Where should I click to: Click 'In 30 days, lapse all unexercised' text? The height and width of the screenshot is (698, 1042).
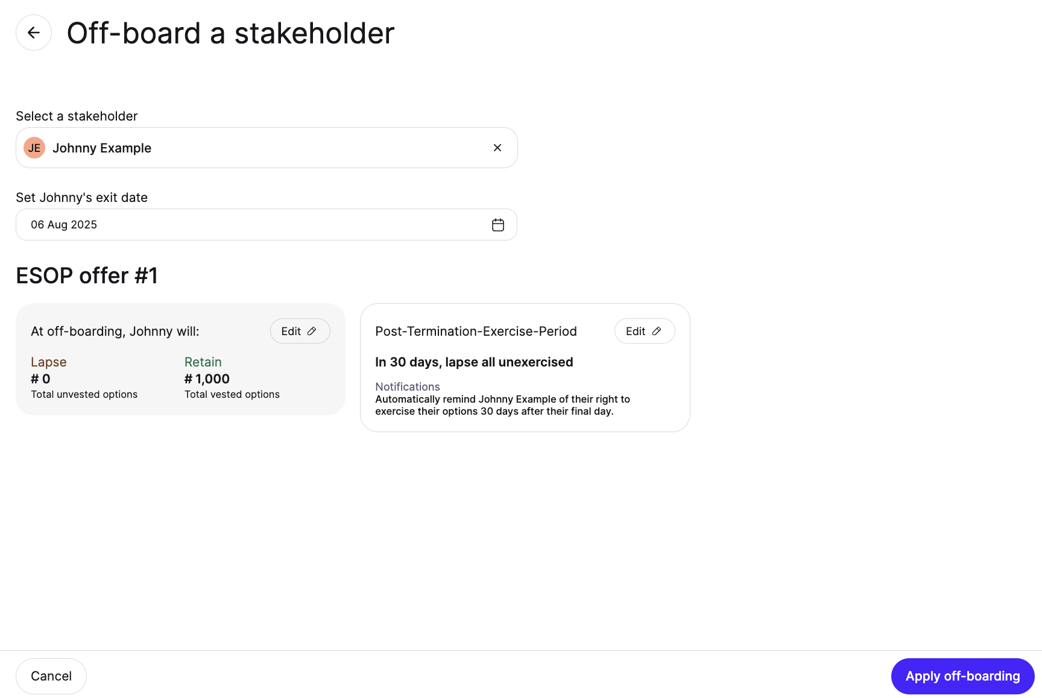coord(474,362)
